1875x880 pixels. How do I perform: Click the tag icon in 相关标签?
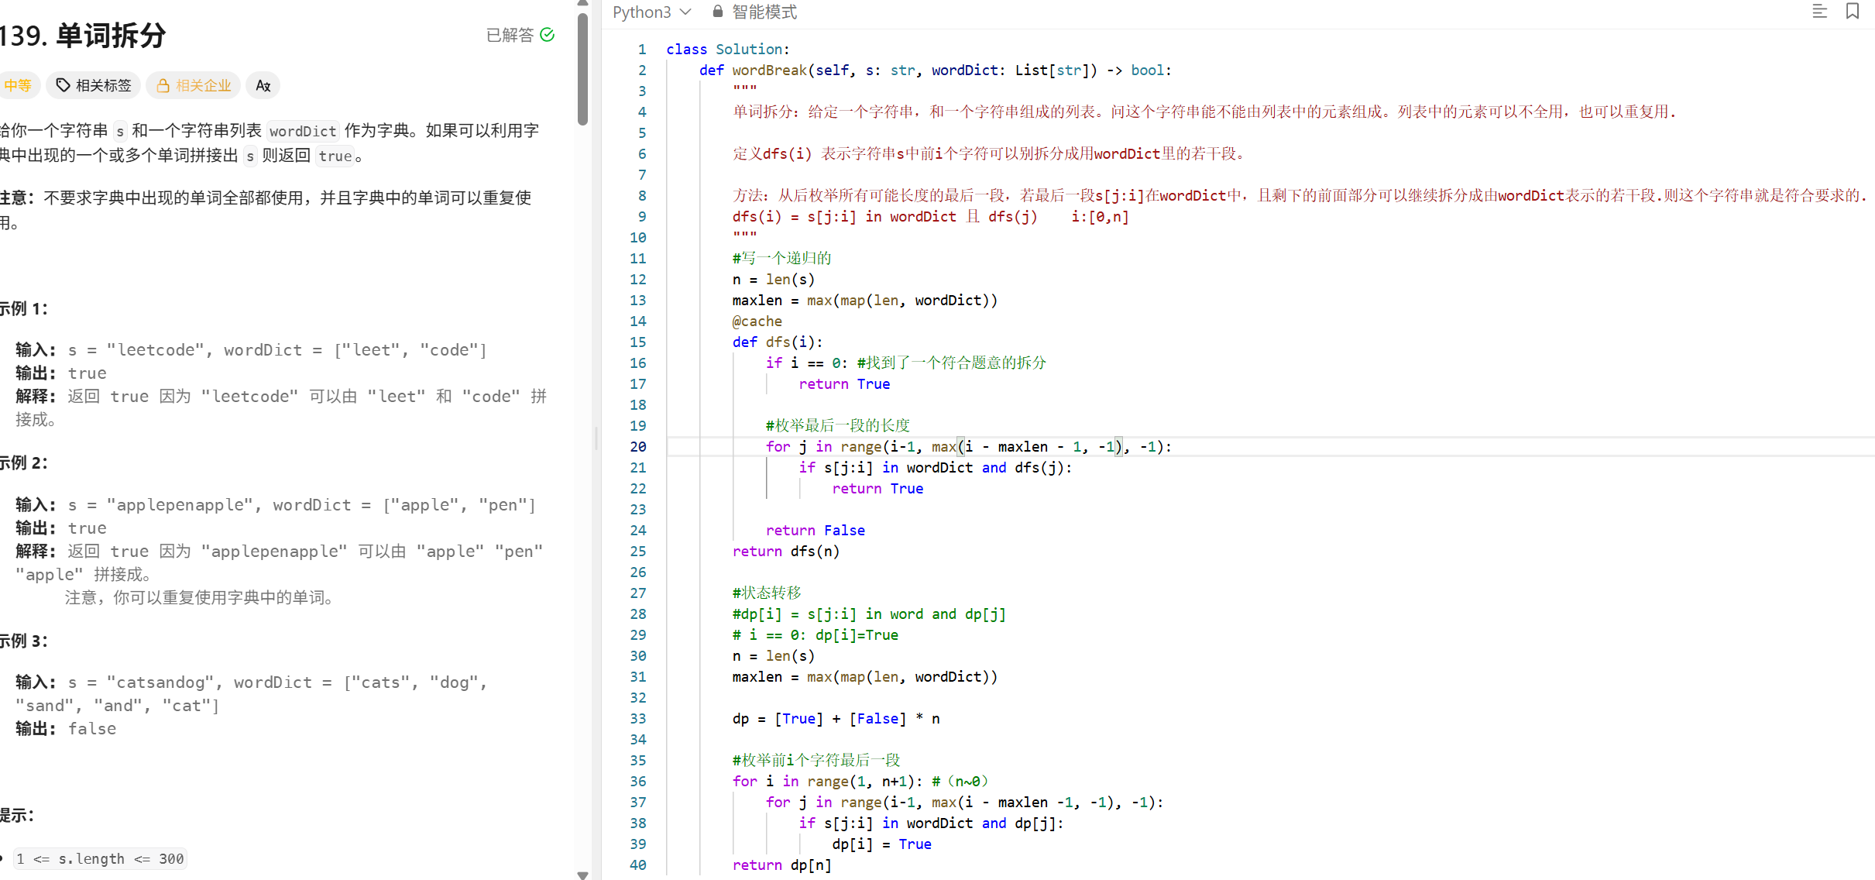(x=64, y=85)
